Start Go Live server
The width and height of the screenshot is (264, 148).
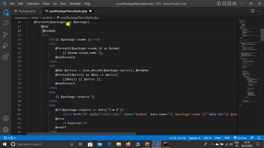pos(240,138)
